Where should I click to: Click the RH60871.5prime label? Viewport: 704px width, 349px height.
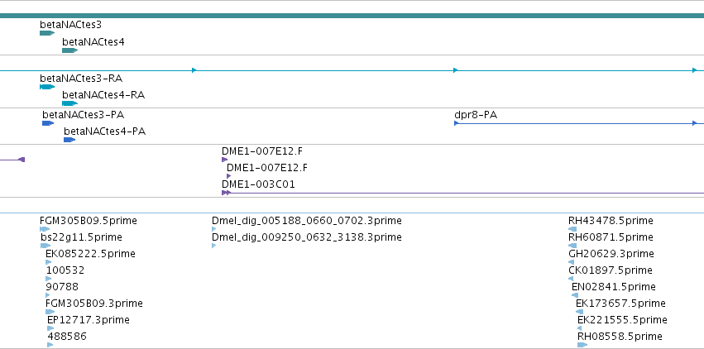click(611, 237)
